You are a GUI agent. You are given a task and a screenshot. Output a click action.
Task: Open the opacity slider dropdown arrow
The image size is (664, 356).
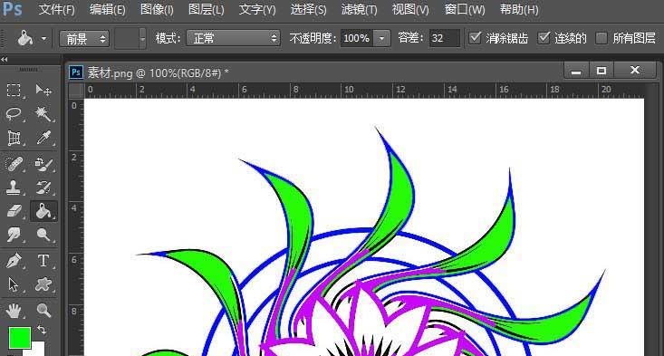point(382,39)
